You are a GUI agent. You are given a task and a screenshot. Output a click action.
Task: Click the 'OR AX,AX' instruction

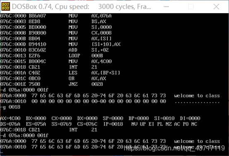pos(87,78)
